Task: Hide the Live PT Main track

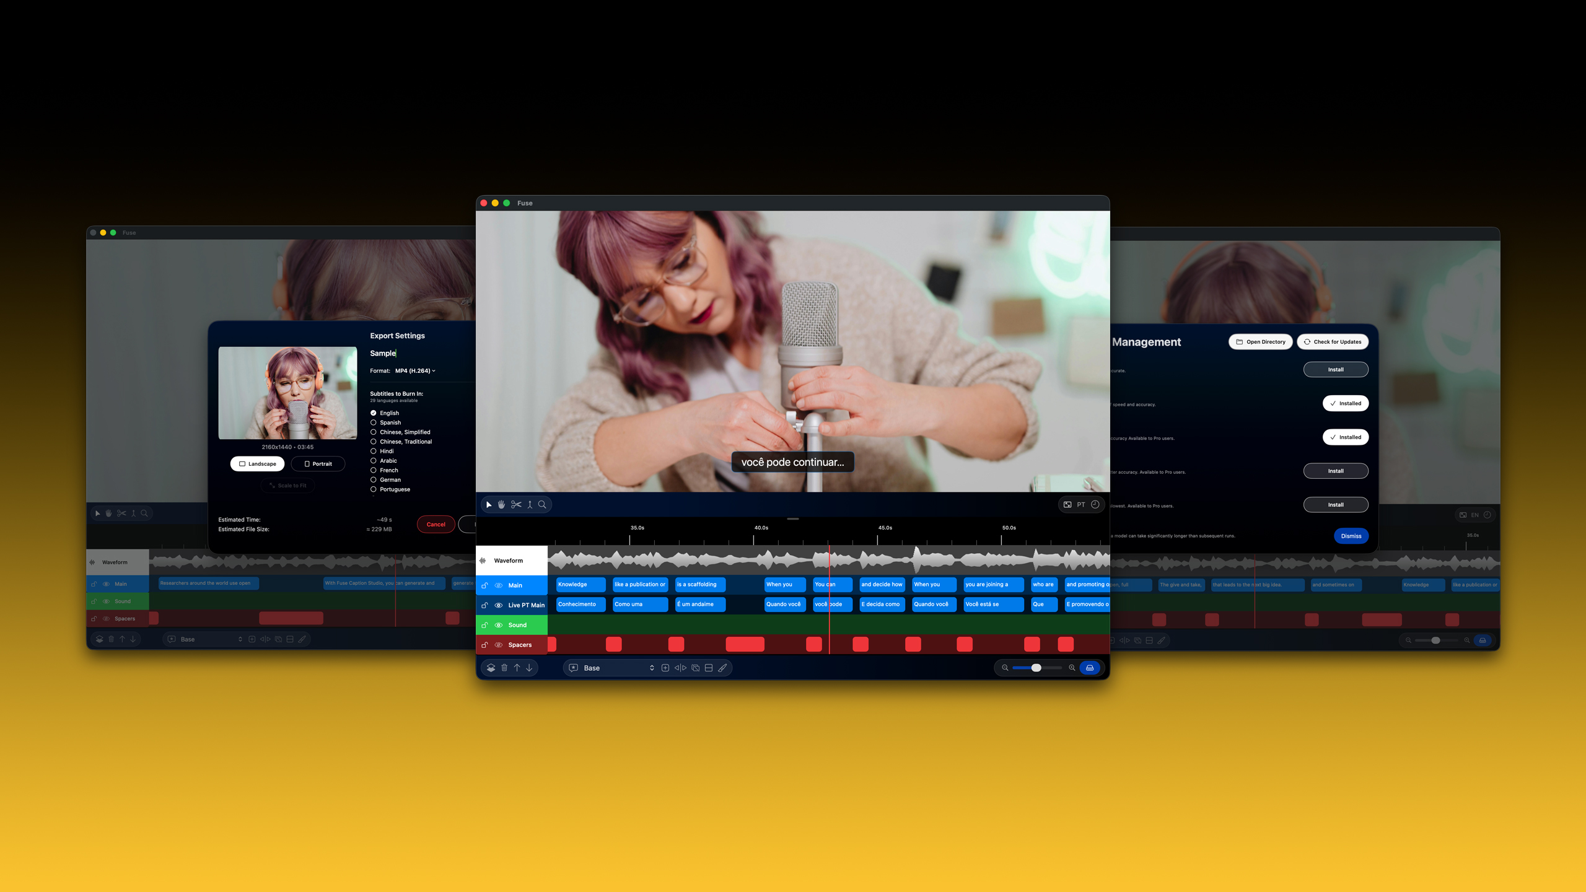Action: pyautogui.click(x=499, y=605)
